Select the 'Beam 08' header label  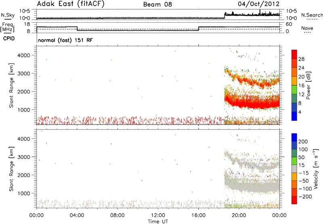(x=157, y=4)
